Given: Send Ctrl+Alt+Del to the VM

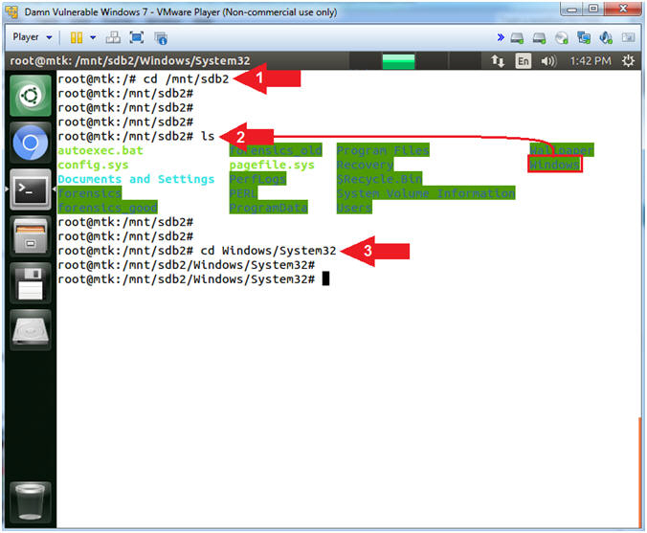Looking at the screenshot, I should [113, 38].
